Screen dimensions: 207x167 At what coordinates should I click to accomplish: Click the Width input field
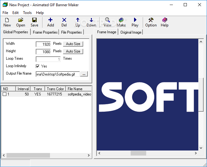click(43, 44)
